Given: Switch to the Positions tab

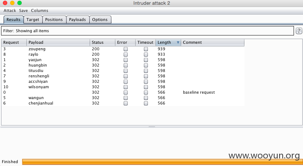Looking at the screenshot, I should [x=54, y=20].
